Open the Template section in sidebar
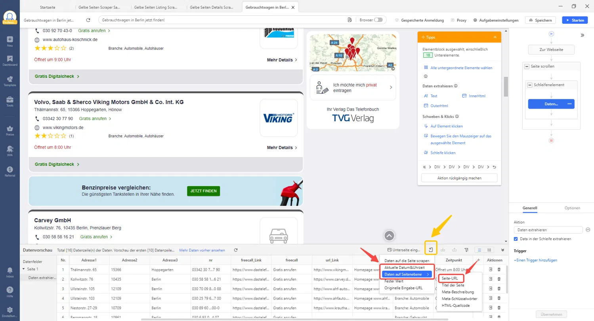The image size is (594, 321). coord(10,81)
